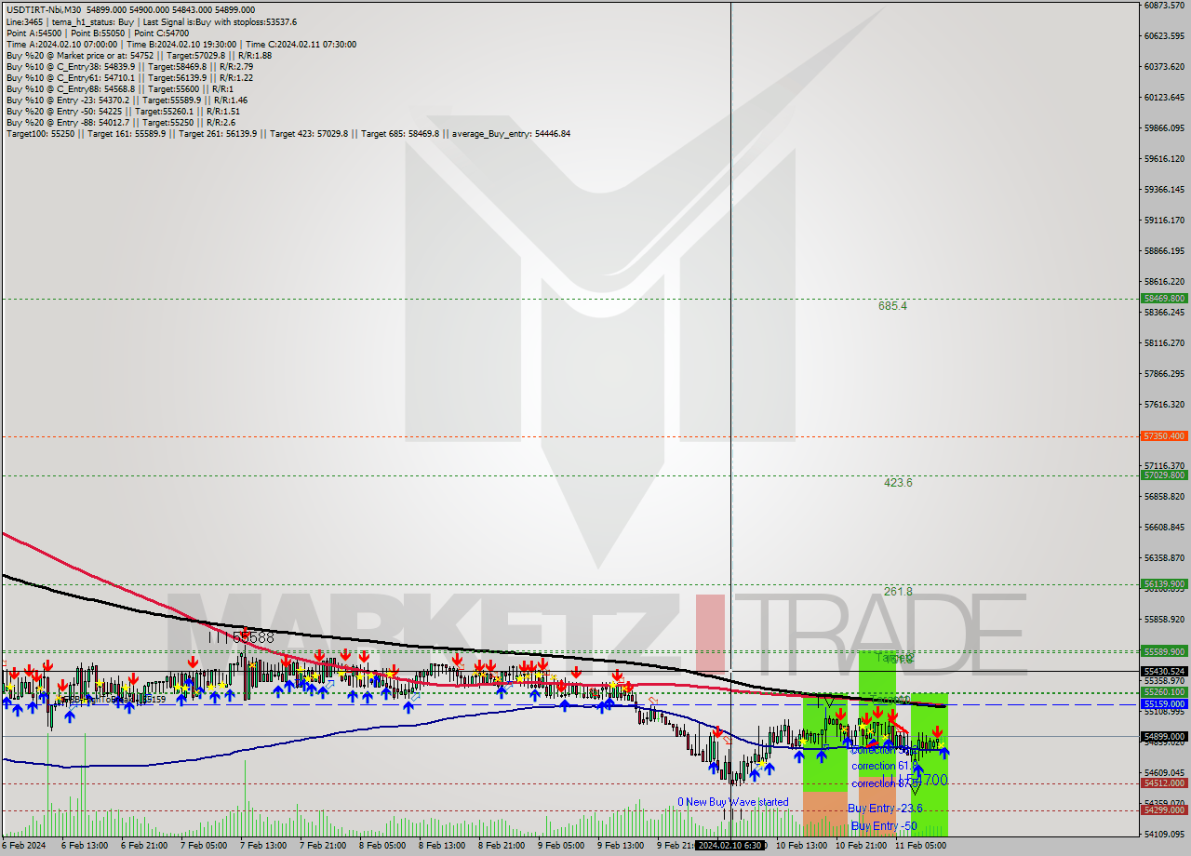
Task: Click the '7 Feb 21:00' time axis label
Action: coord(322,846)
